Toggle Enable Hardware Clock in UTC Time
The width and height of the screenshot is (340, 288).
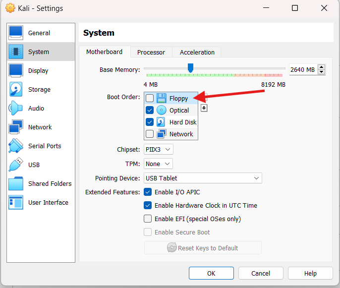click(148, 205)
